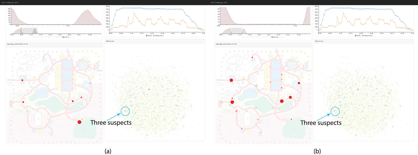Click red hotspot on blue building 44 in panel (b)
This screenshot has height=155, width=418.
[299, 83]
